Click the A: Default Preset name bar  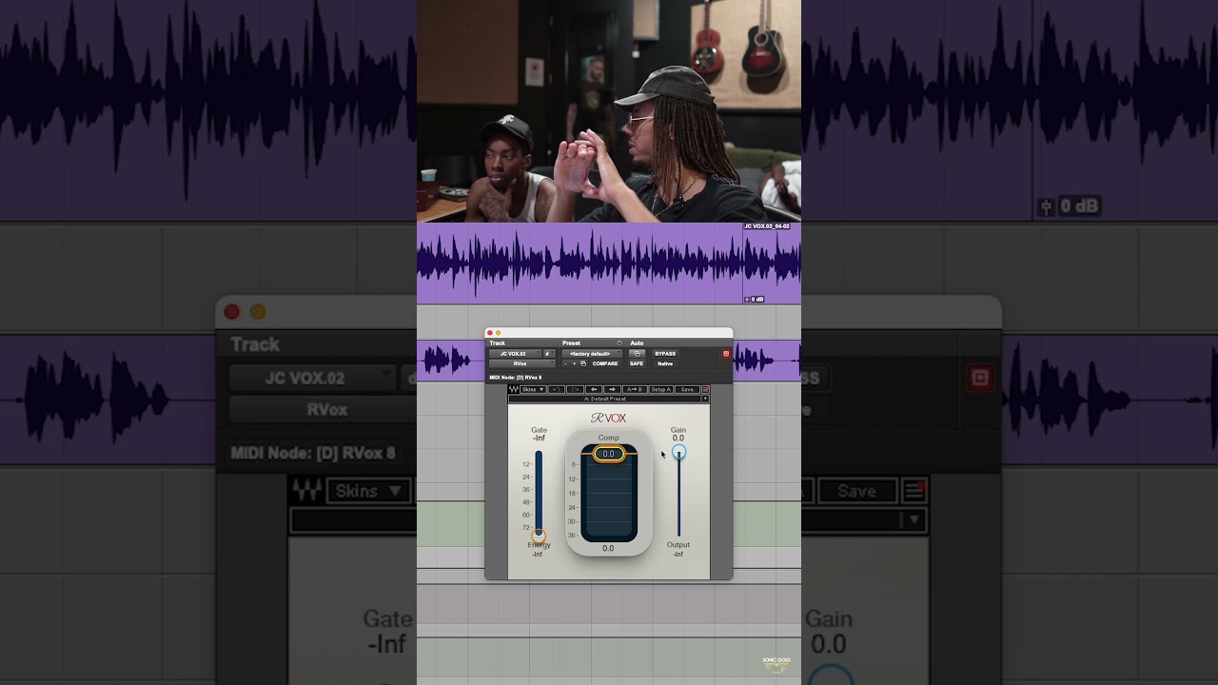click(x=604, y=399)
